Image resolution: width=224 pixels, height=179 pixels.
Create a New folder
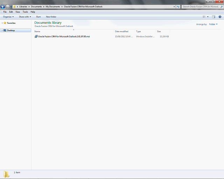pyautogui.click(x=51, y=17)
